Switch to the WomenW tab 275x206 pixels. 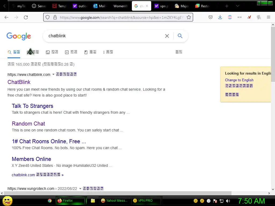[121, 6]
